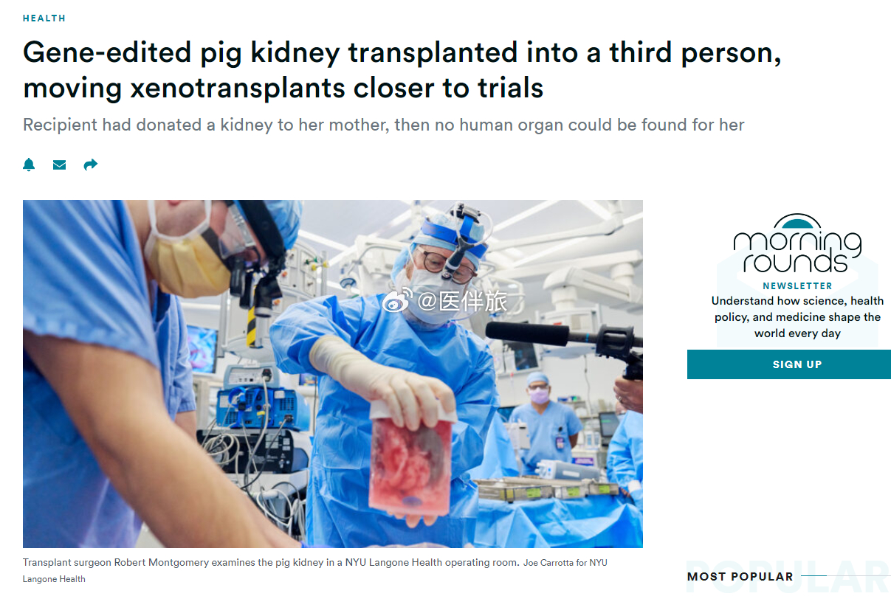Viewport: 891px width, 599px height.
Task: Click the Weibo logo watermark on photo
Action: [397, 301]
